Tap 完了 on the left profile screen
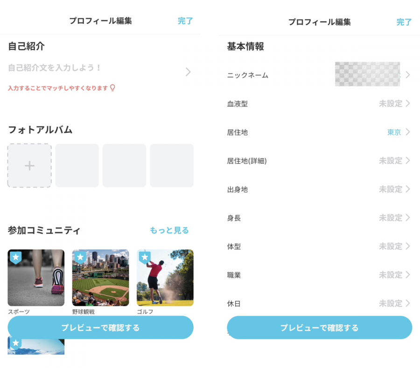420x368 pixels. click(185, 21)
